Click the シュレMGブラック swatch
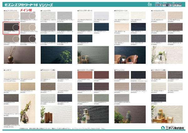 point(65,38)
